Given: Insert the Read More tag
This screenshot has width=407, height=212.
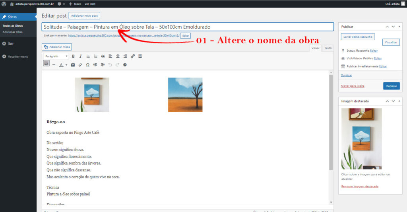Looking at the screenshot, I should 140,56.
